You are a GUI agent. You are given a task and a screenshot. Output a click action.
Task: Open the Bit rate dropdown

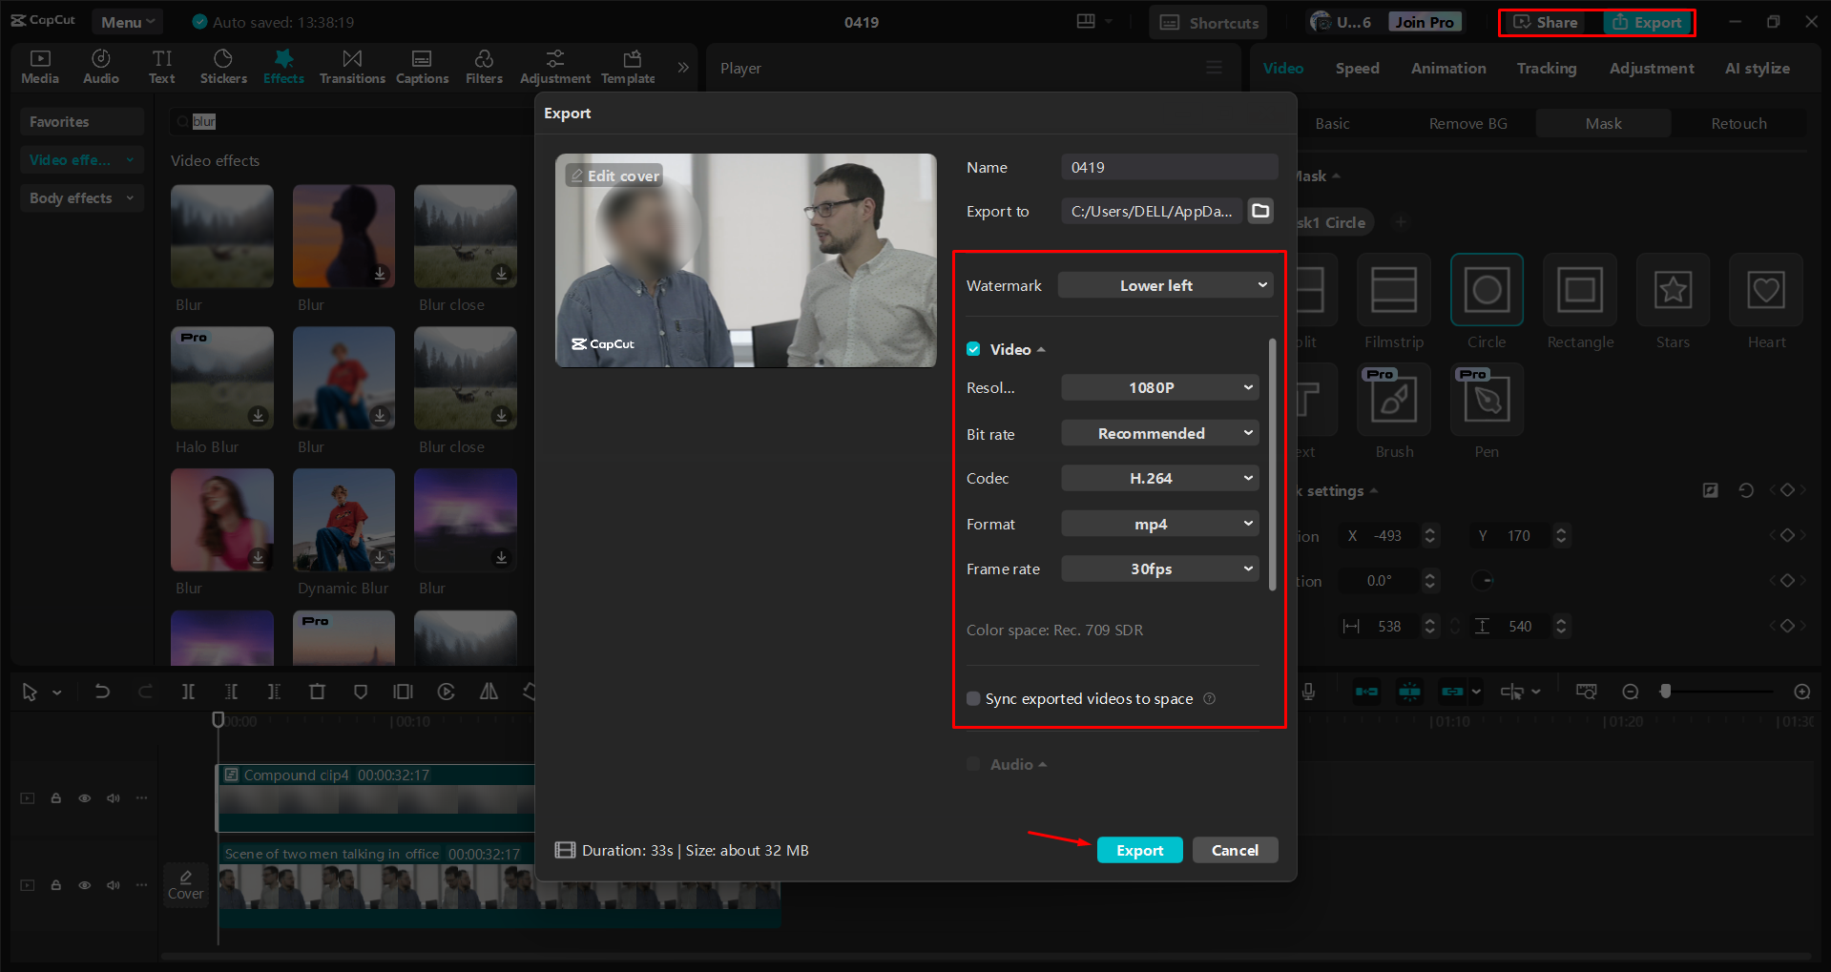pos(1160,433)
